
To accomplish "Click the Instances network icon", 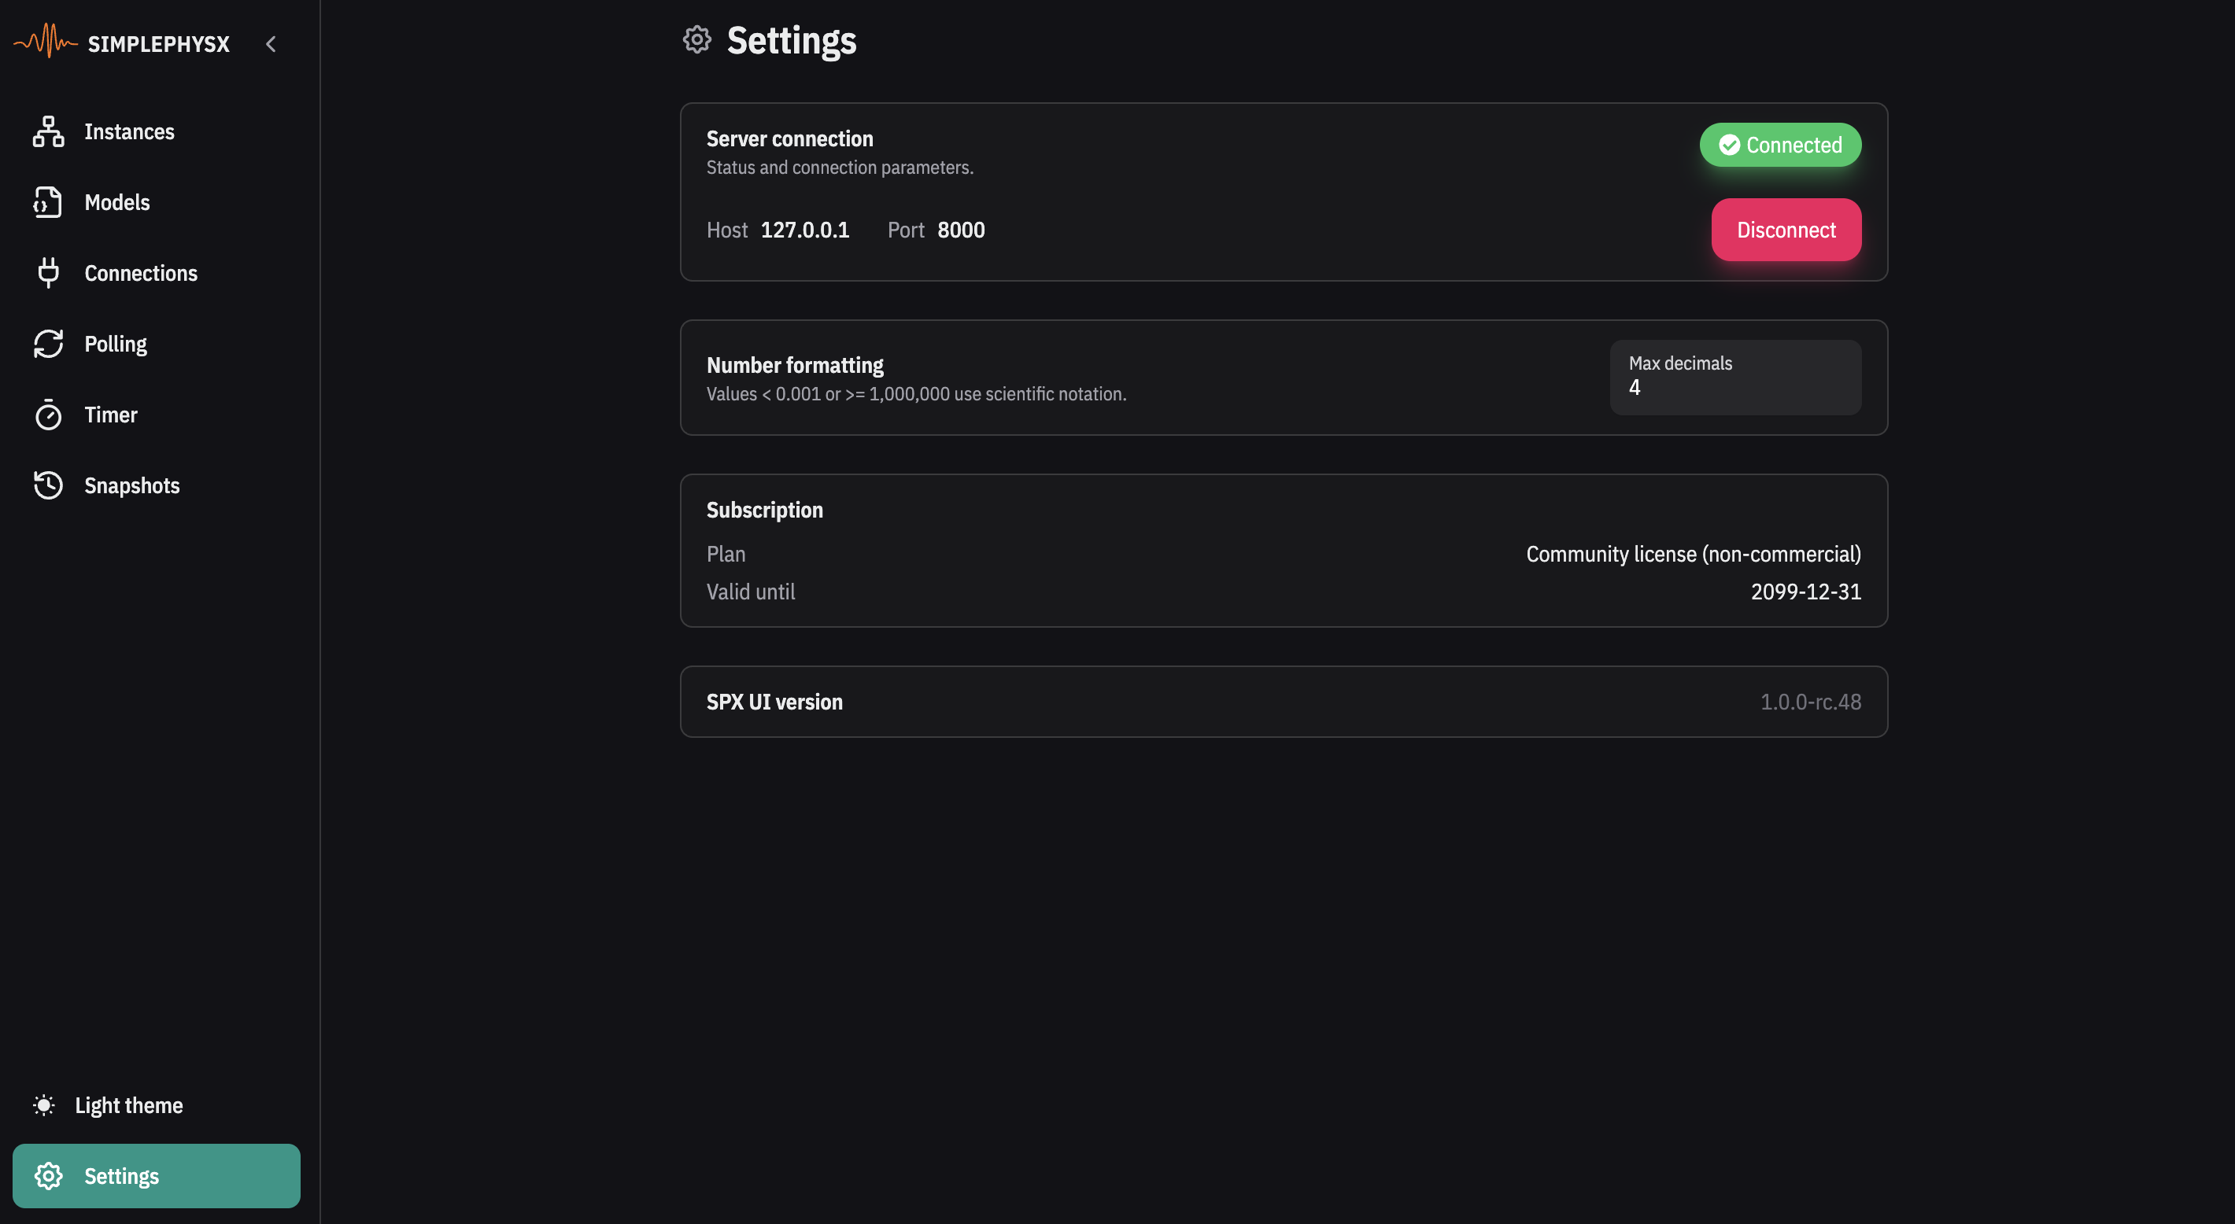I will click(x=49, y=132).
